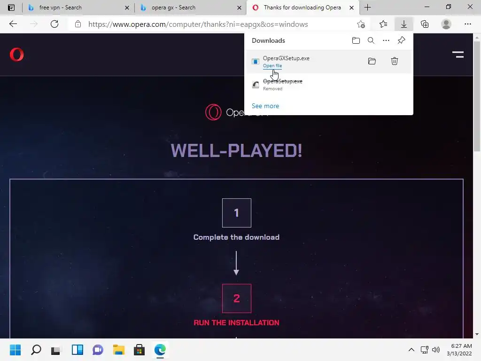The width and height of the screenshot is (481, 361).
Task: Select Thanks for downloading Opera tab
Action: click(x=302, y=8)
